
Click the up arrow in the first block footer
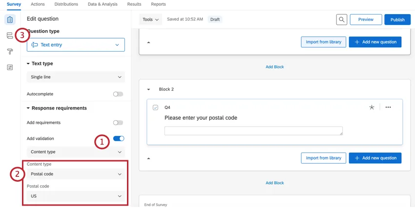click(x=148, y=42)
